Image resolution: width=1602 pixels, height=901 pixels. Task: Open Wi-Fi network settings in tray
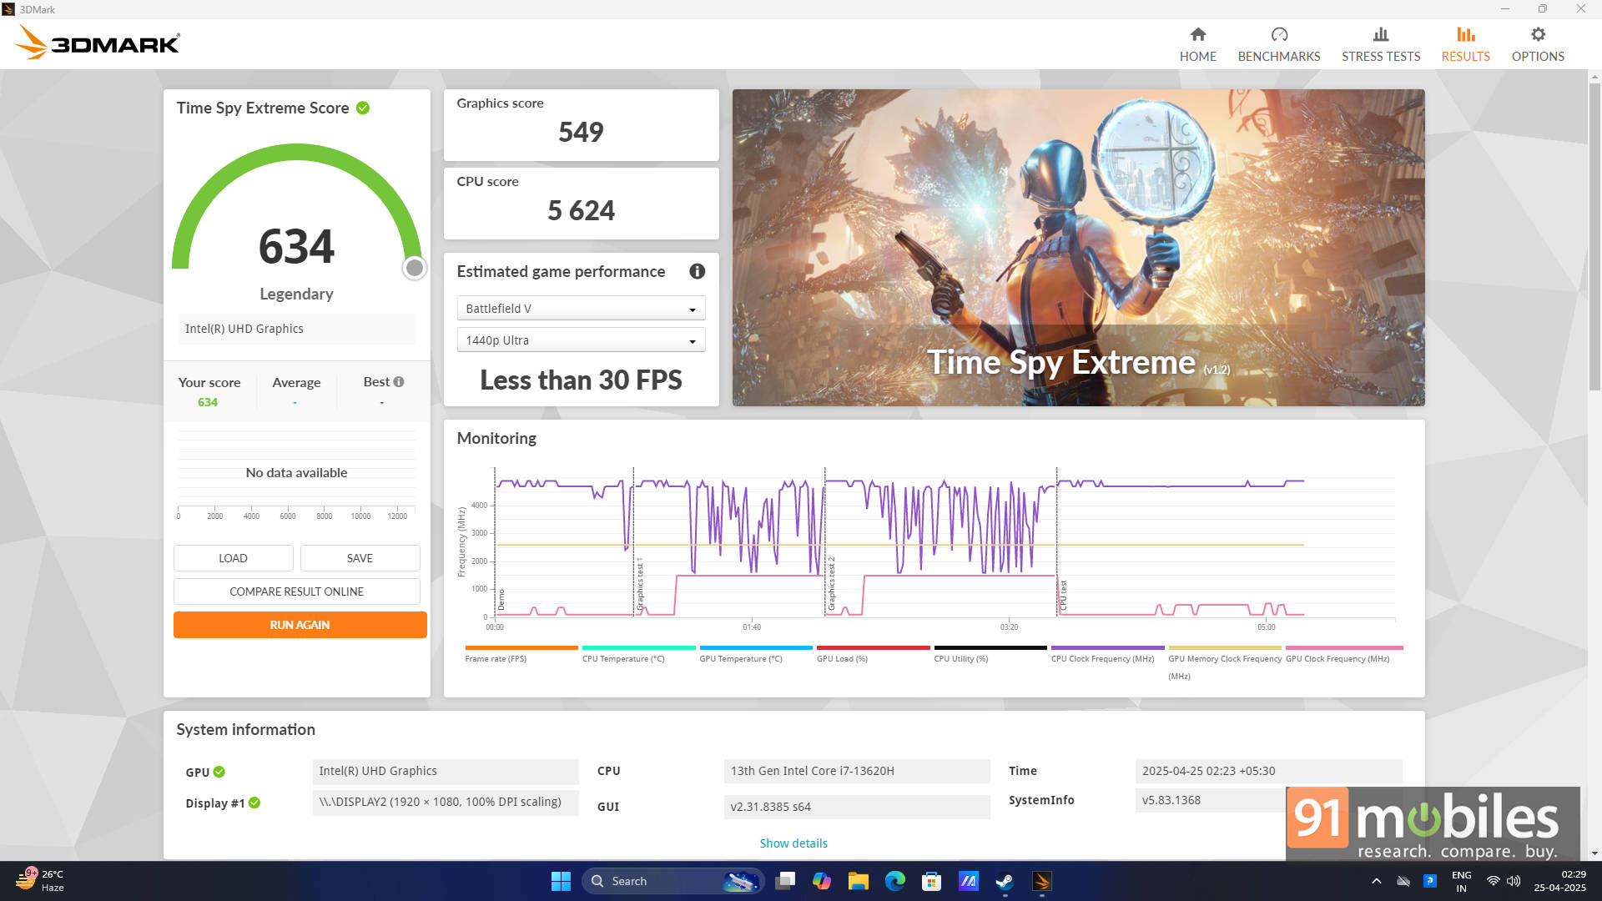(x=1493, y=881)
